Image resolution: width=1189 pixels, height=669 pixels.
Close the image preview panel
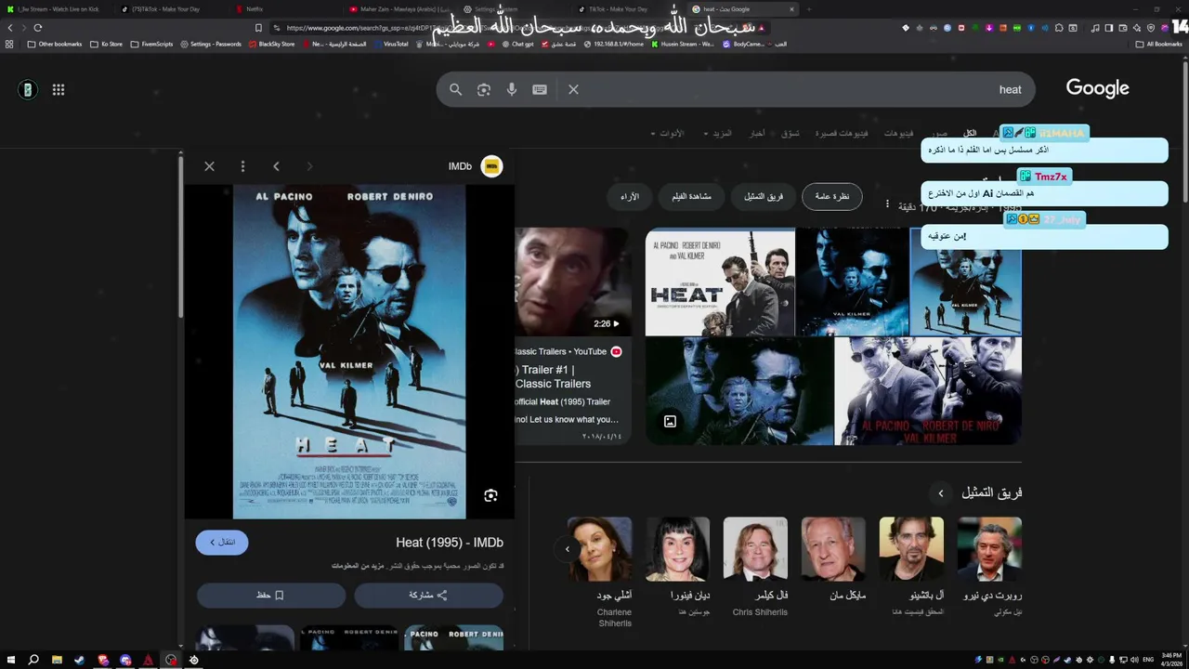209,166
